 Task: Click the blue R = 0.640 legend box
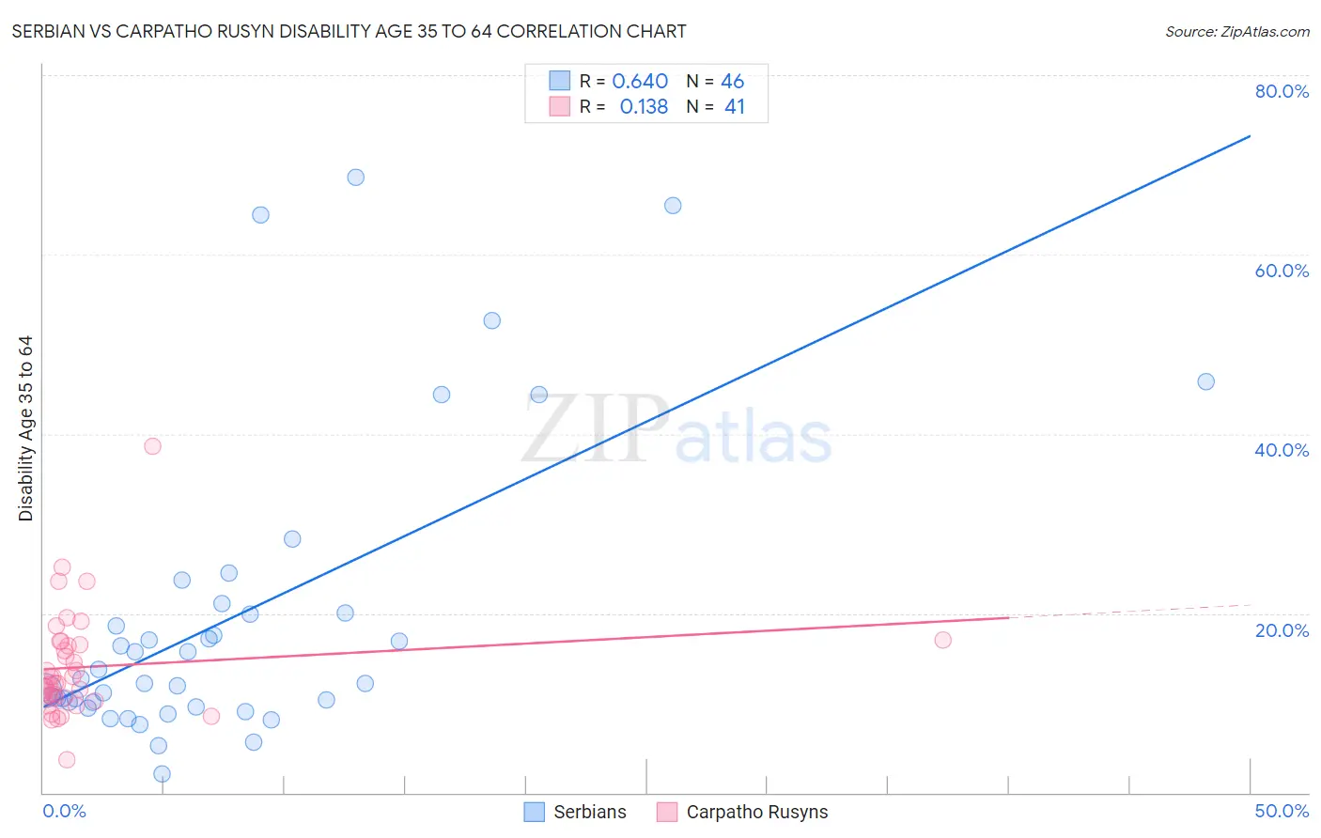(560, 81)
